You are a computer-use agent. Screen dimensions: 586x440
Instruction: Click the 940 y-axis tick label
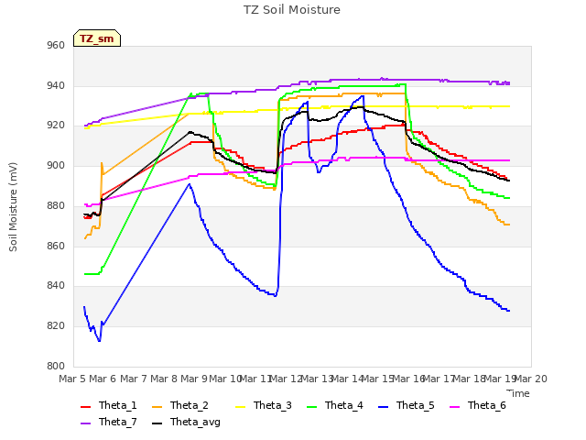[x=56, y=85]
